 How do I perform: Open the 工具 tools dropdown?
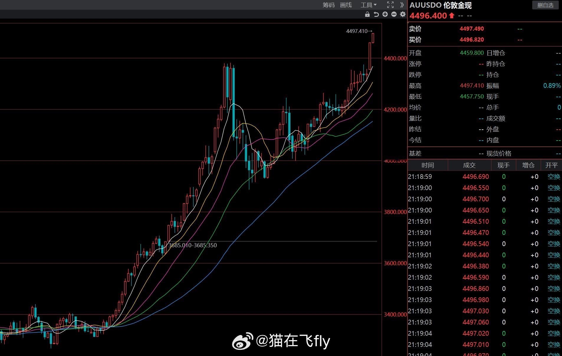click(x=367, y=5)
